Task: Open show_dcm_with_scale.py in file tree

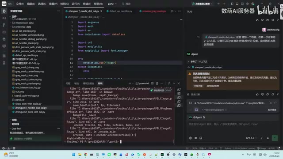Action: [x=28, y=104]
